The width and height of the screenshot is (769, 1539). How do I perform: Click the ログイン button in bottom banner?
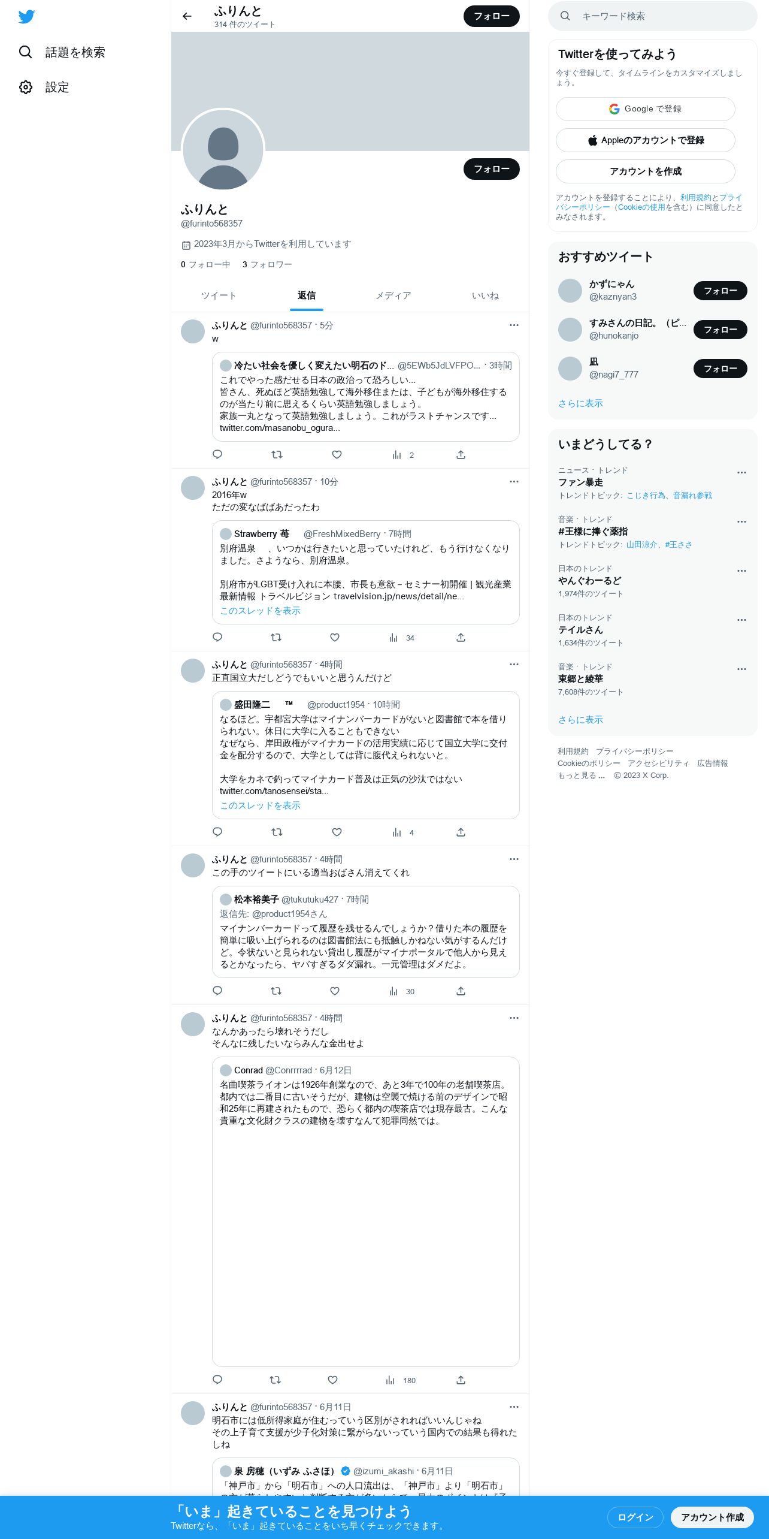(635, 1517)
